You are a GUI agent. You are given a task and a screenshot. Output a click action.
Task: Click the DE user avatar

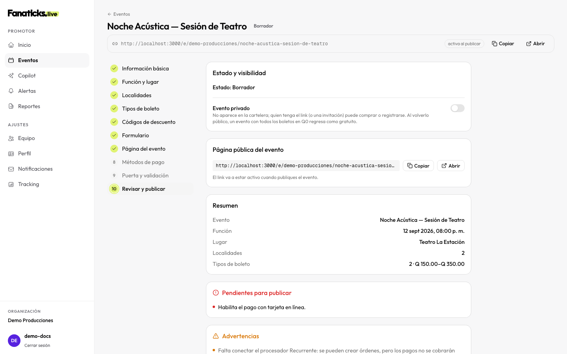pyautogui.click(x=14, y=341)
